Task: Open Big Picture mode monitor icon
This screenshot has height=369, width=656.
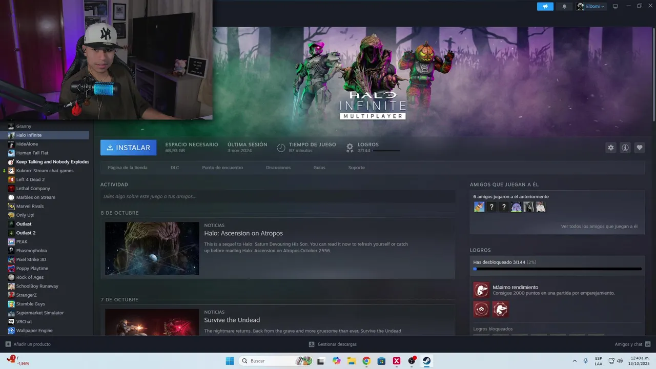Action: [x=616, y=6]
